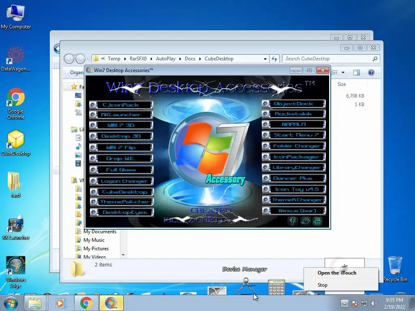Refresh the CubeDesktop folder address bar
Image resolution: width=415 pixels, height=311 pixels.
pos(274,59)
